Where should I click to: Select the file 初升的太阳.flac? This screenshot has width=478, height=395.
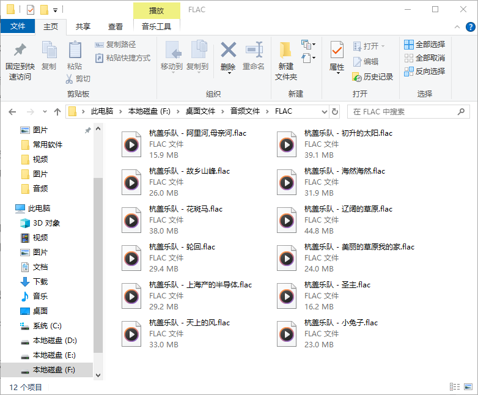pos(335,144)
